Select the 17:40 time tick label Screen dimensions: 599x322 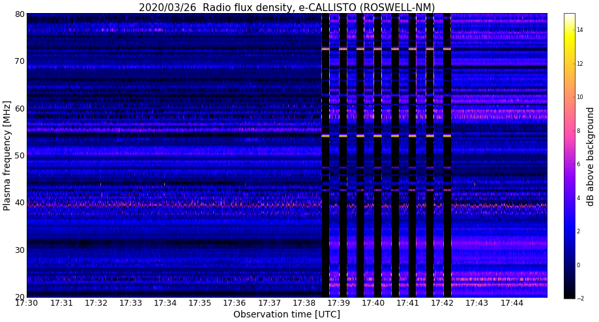(x=373, y=303)
